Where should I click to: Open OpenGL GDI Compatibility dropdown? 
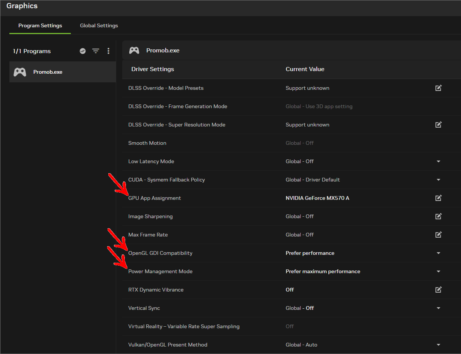click(439, 253)
